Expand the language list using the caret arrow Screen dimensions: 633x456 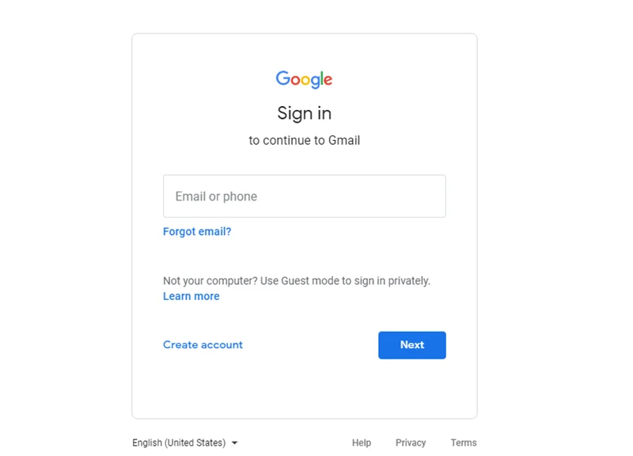(235, 443)
